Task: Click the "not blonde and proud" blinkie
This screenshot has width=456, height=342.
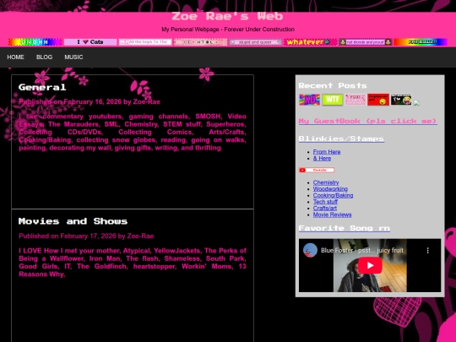Action: pyautogui.click(x=366, y=42)
